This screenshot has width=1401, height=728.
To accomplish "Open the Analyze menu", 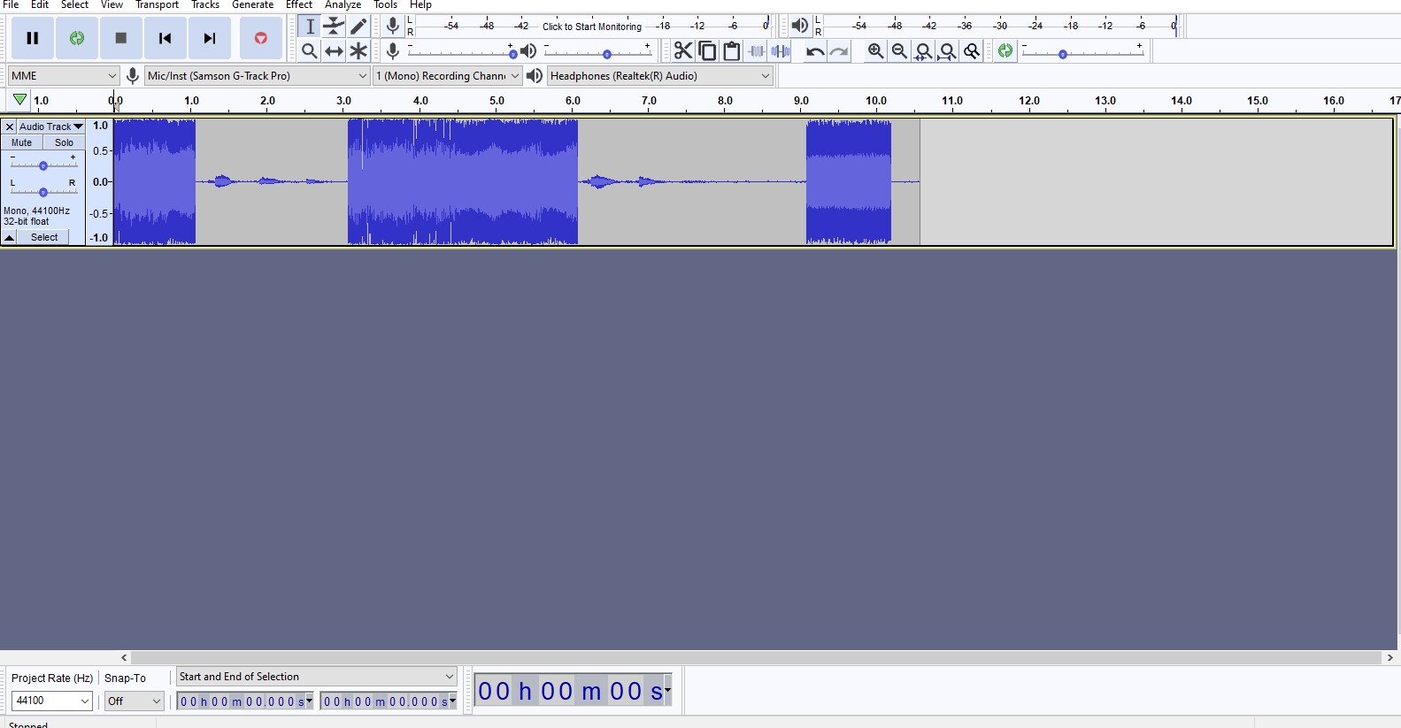I will pyautogui.click(x=343, y=5).
